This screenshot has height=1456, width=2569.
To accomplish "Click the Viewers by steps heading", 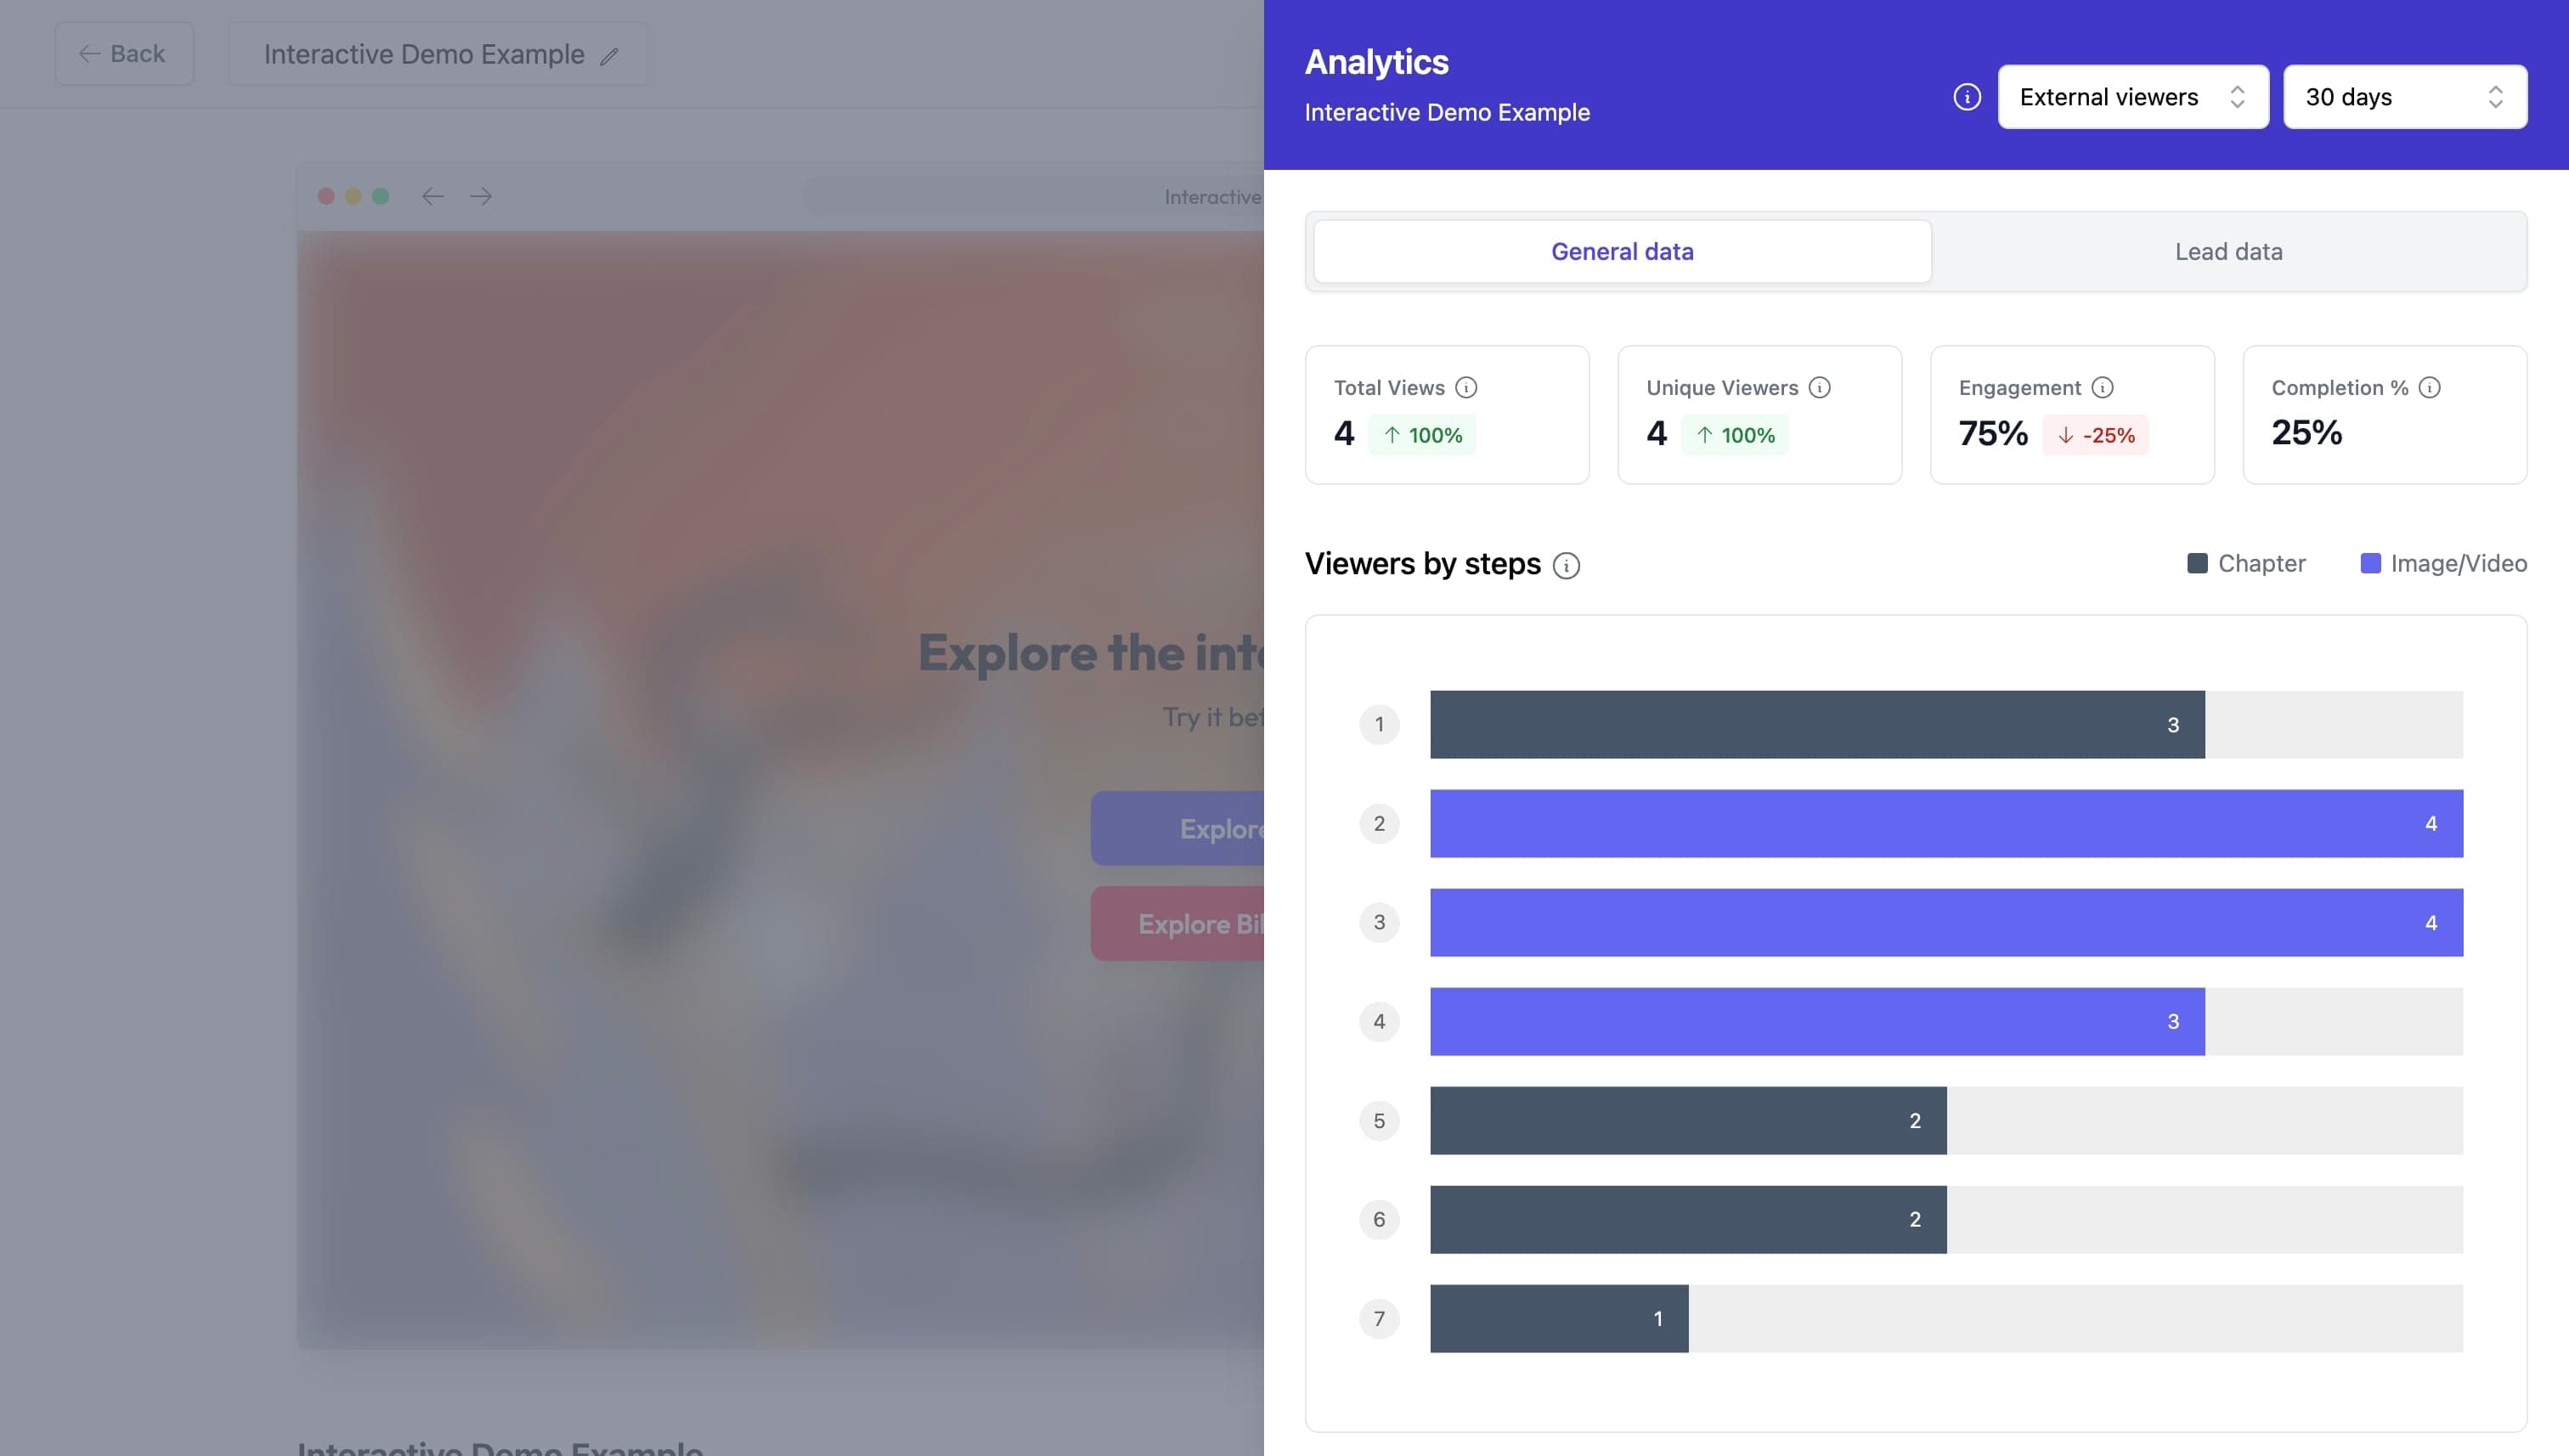I will point(1423,564).
